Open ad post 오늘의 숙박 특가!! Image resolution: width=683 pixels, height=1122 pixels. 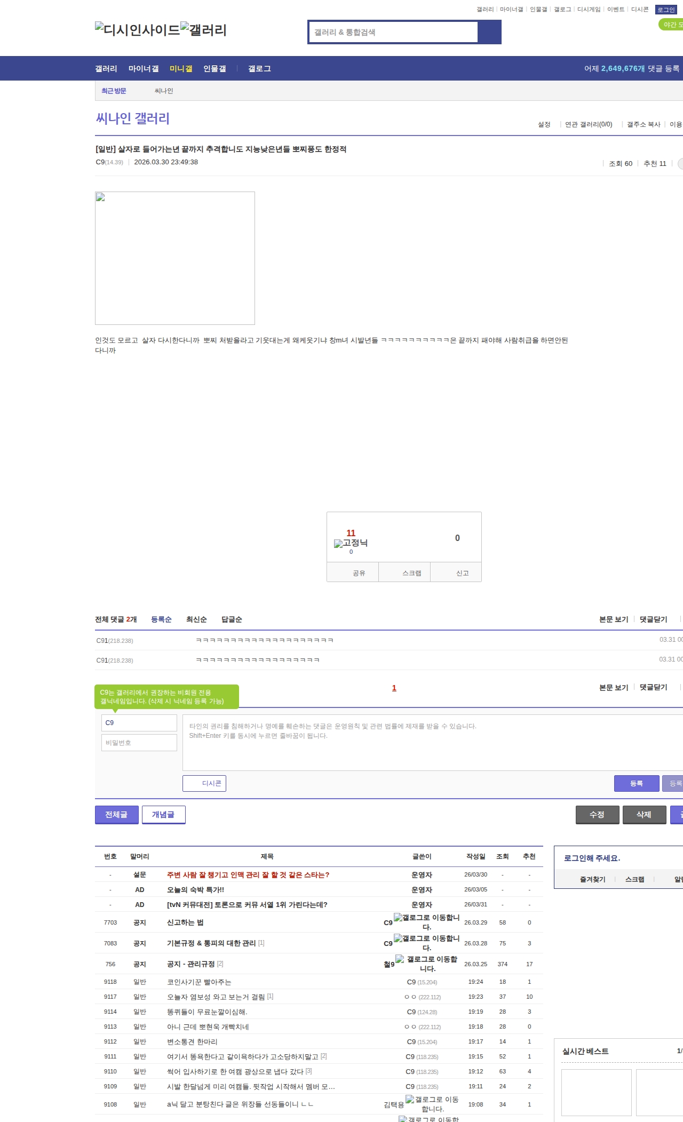195,890
